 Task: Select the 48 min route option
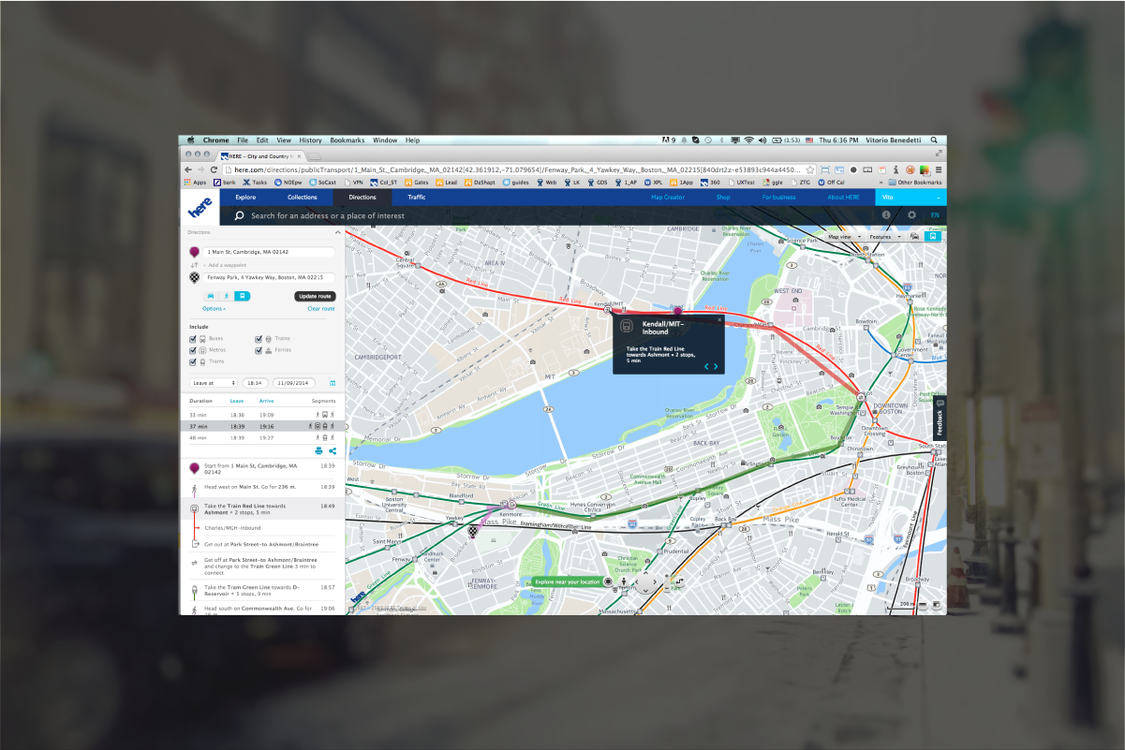coord(262,437)
